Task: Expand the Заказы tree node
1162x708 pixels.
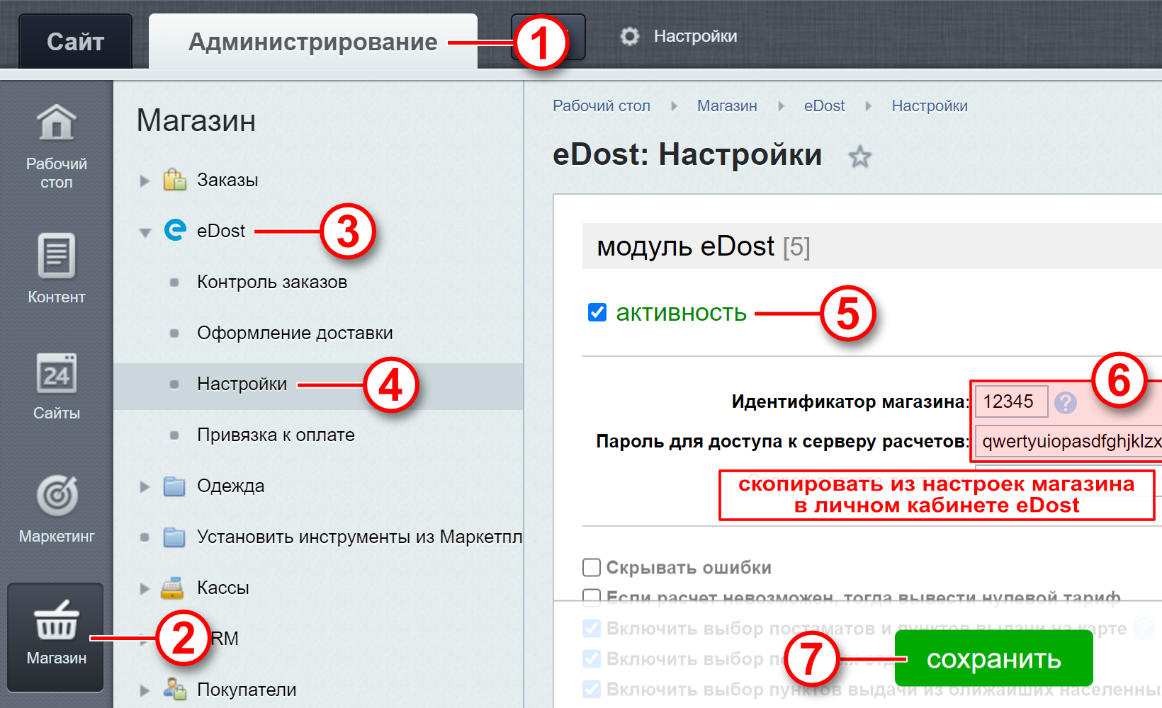Action: [x=145, y=181]
